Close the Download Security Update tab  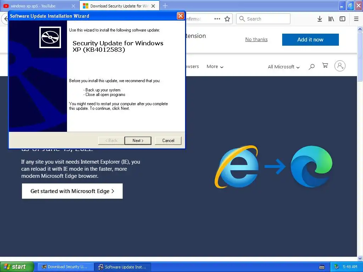point(153,6)
